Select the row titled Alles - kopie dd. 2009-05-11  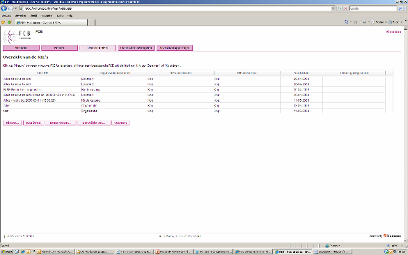[194, 100]
